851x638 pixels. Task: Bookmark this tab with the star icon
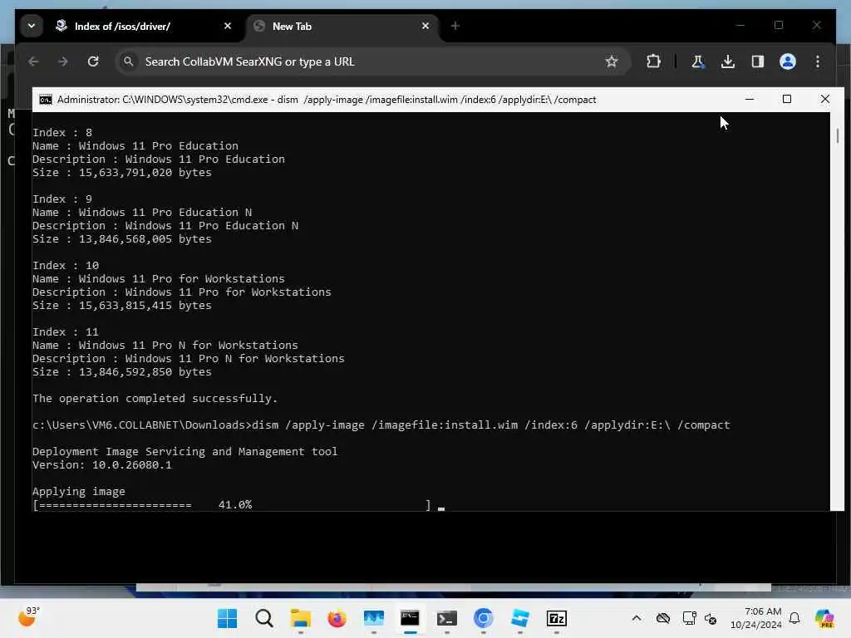(x=612, y=61)
